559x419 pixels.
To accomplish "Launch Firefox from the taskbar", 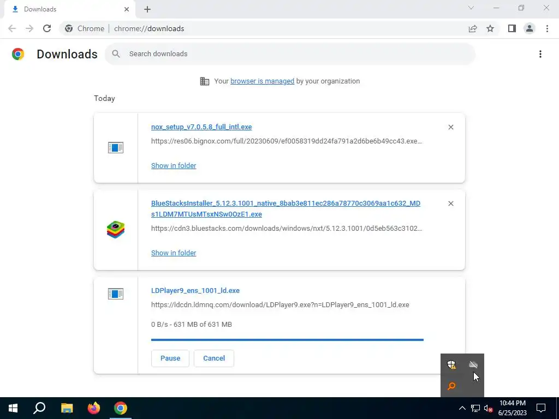I will pyautogui.click(x=94, y=408).
